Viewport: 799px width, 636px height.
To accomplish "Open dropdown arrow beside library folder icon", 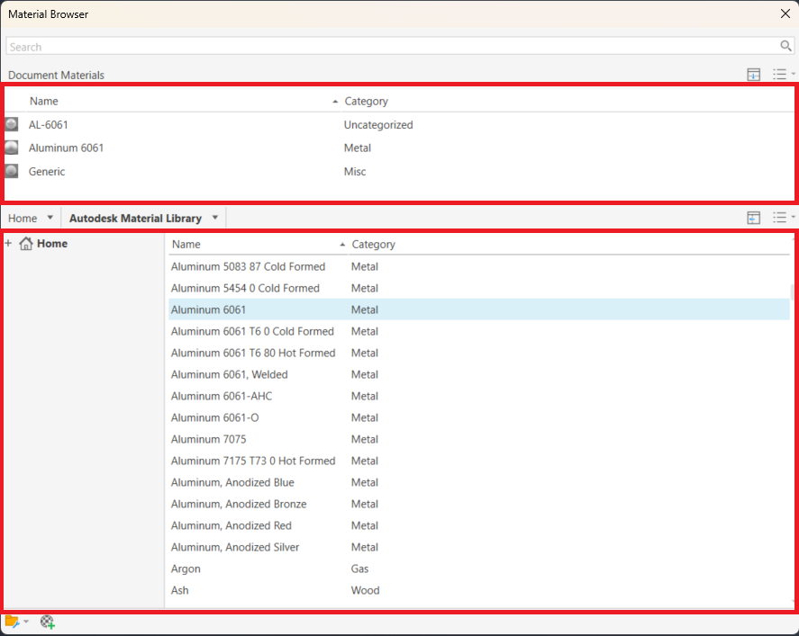I will pyautogui.click(x=26, y=622).
